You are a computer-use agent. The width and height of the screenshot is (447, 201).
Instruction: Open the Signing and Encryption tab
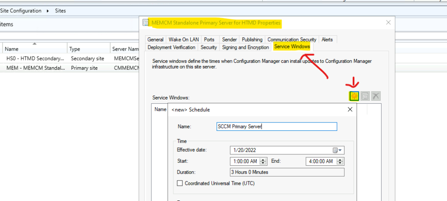[x=245, y=47]
